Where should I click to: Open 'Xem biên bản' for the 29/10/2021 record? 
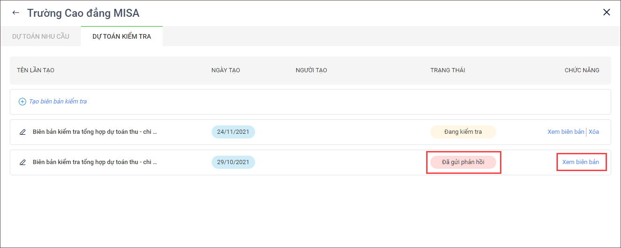580,162
